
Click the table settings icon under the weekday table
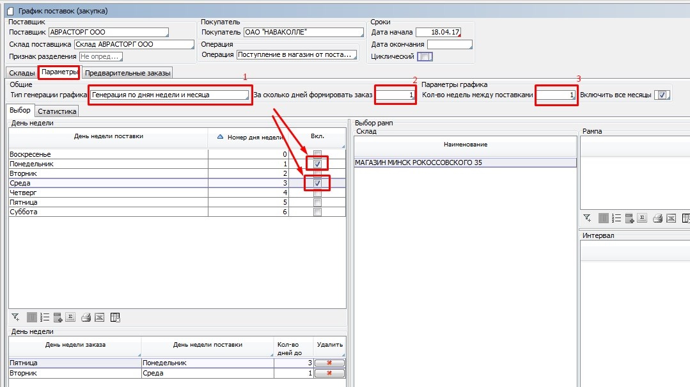click(115, 317)
